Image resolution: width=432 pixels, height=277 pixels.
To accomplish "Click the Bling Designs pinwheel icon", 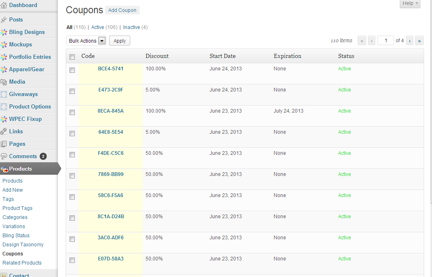I will click(x=4, y=32).
